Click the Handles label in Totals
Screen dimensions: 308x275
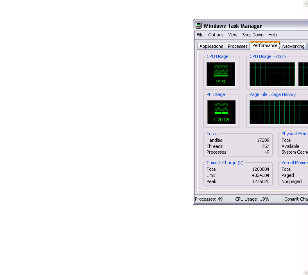coord(214,140)
